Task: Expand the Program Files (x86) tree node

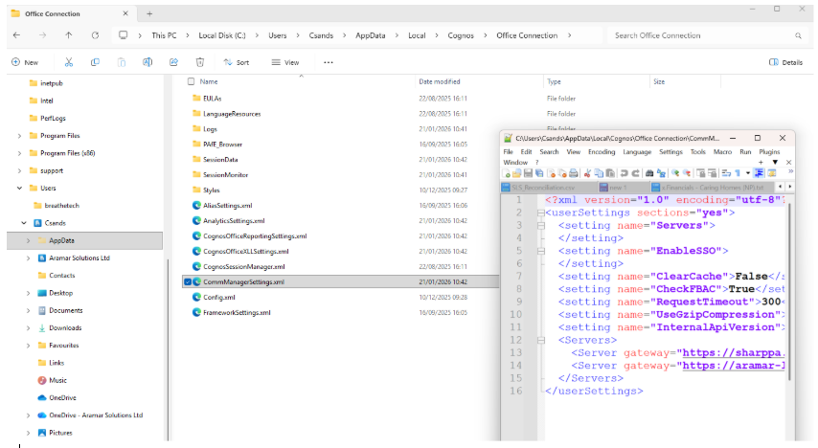Action: (x=19, y=153)
